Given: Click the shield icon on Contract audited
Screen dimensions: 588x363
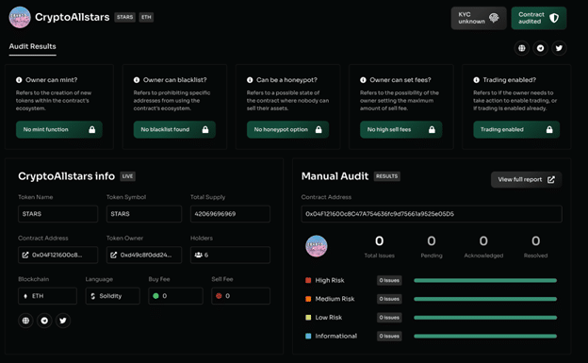Looking at the screenshot, I should pyautogui.click(x=554, y=18).
